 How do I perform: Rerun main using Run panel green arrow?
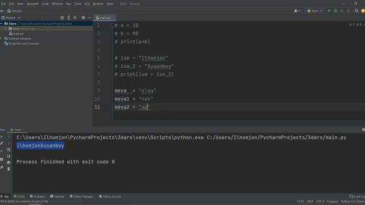(x=2, y=137)
